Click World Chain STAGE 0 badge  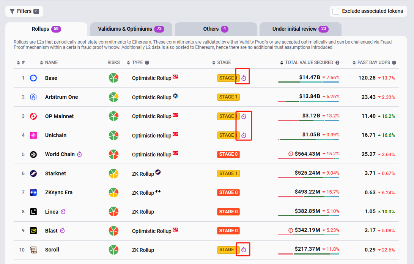tap(228, 154)
